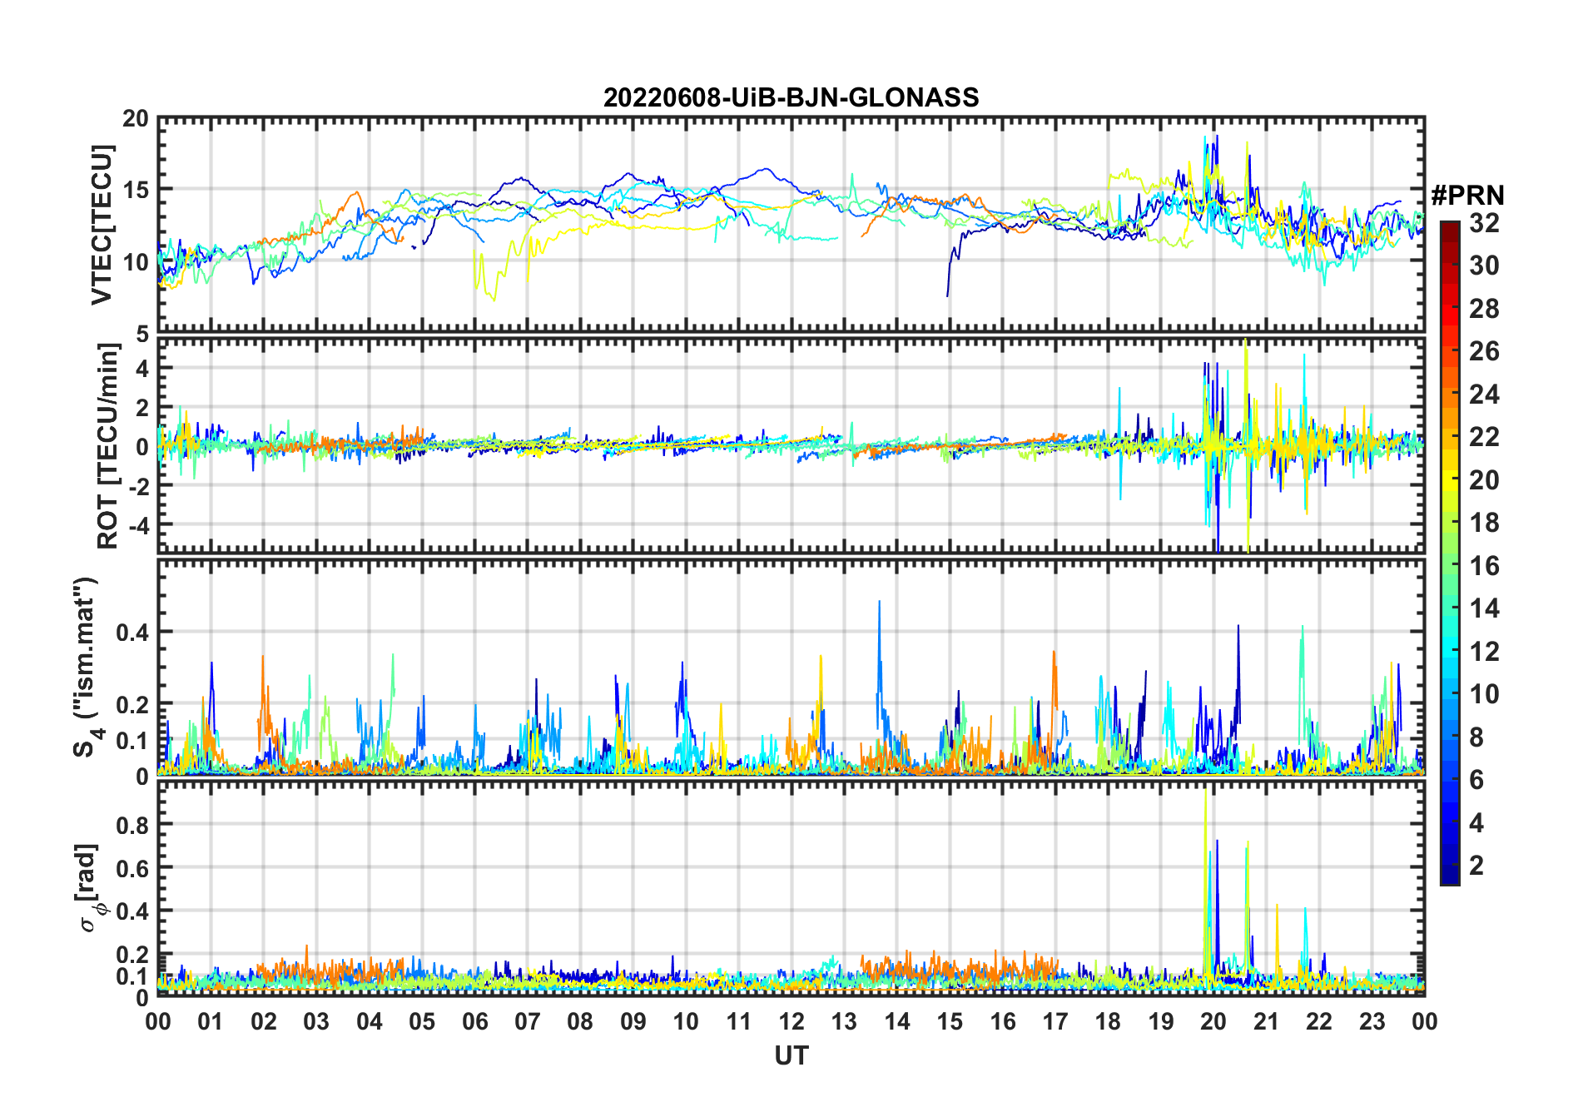Select the UT x-axis label

(x=791, y=1055)
